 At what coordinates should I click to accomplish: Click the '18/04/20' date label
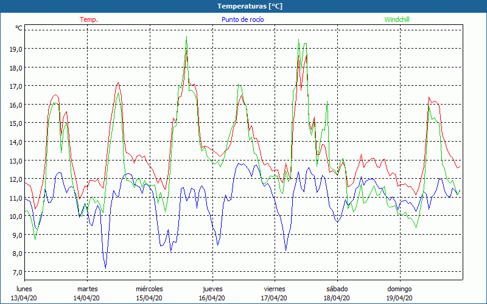click(x=337, y=298)
